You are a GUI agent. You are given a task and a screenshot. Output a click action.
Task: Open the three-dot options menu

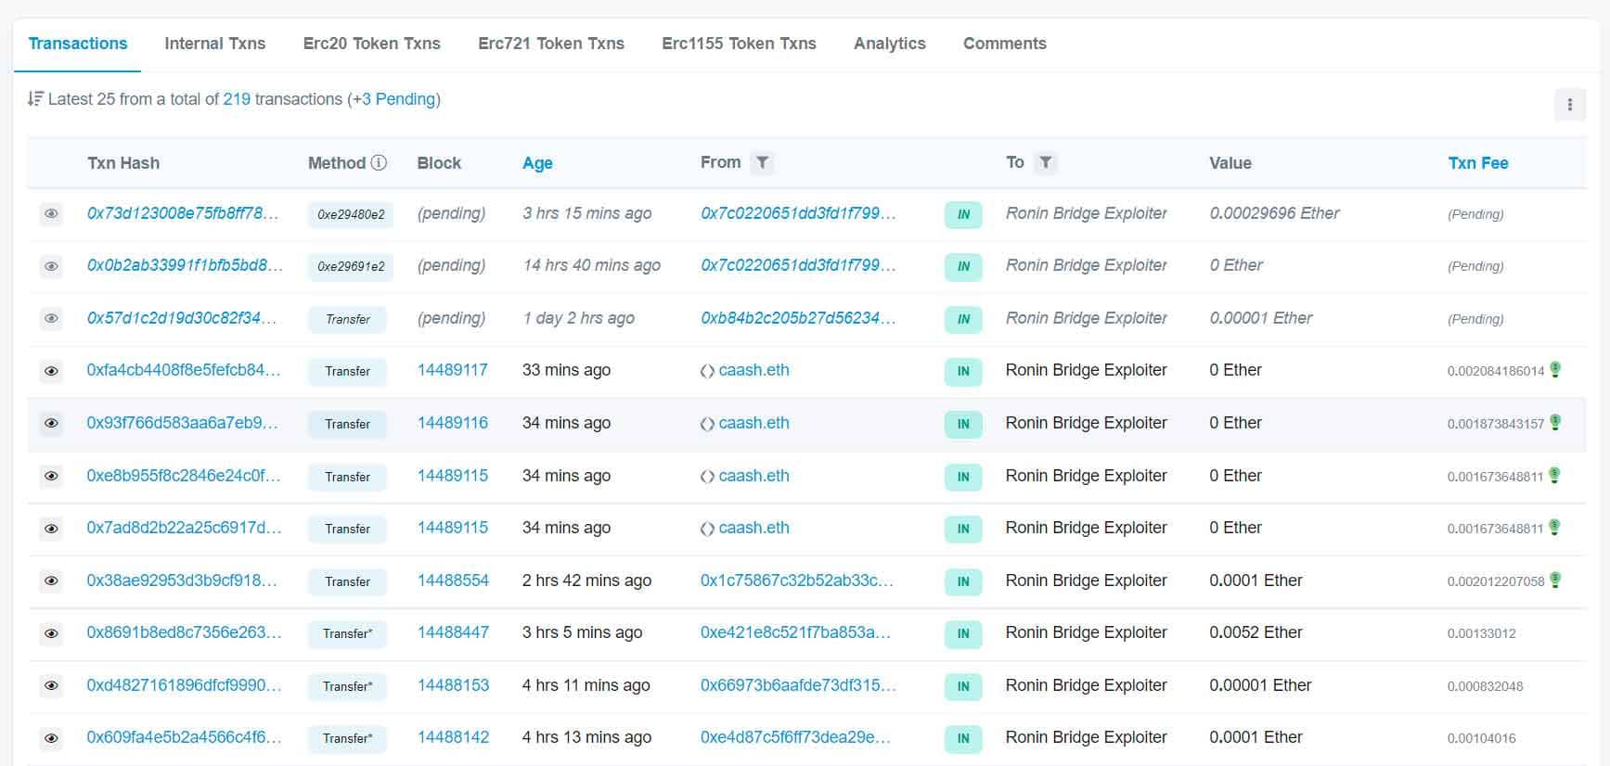click(x=1569, y=105)
